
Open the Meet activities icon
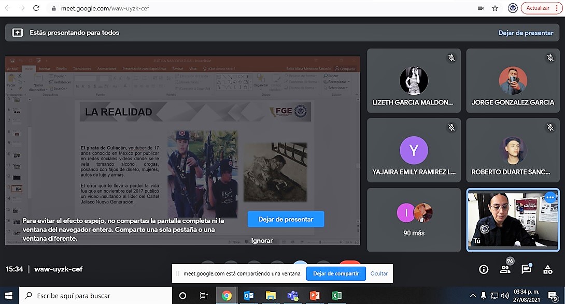[x=547, y=269]
